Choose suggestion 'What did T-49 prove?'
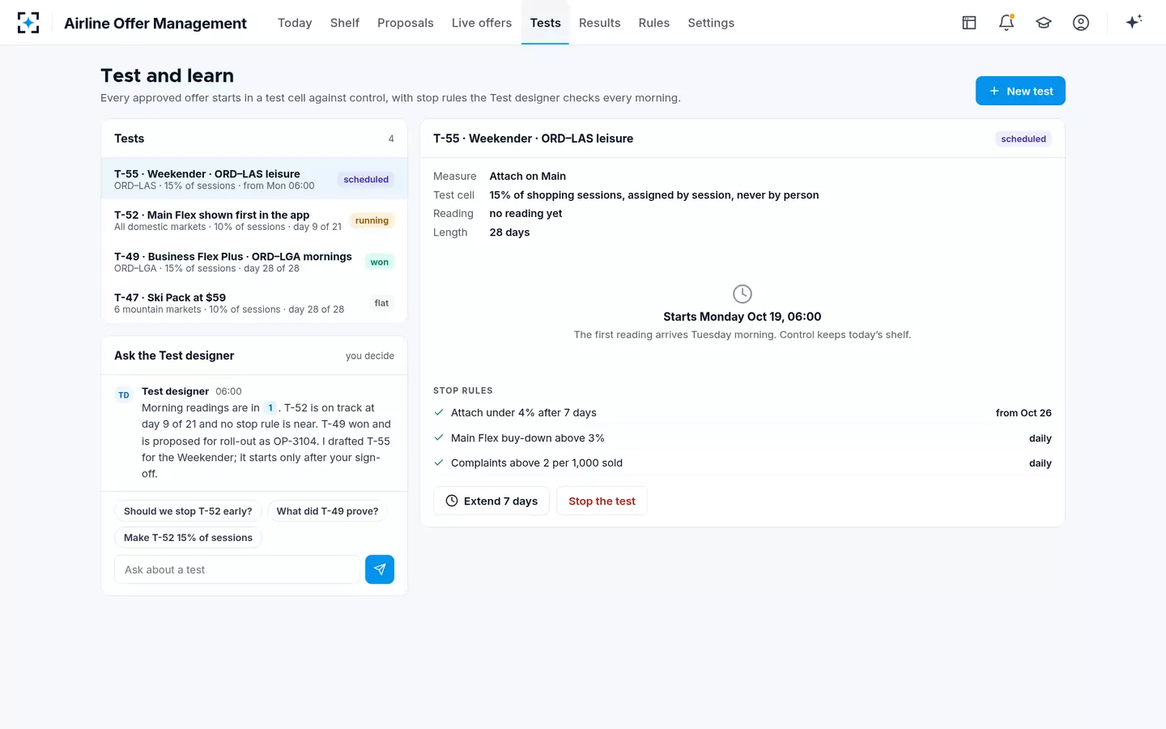The width and height of the screenshot is (1166, 729). point(327,511)
